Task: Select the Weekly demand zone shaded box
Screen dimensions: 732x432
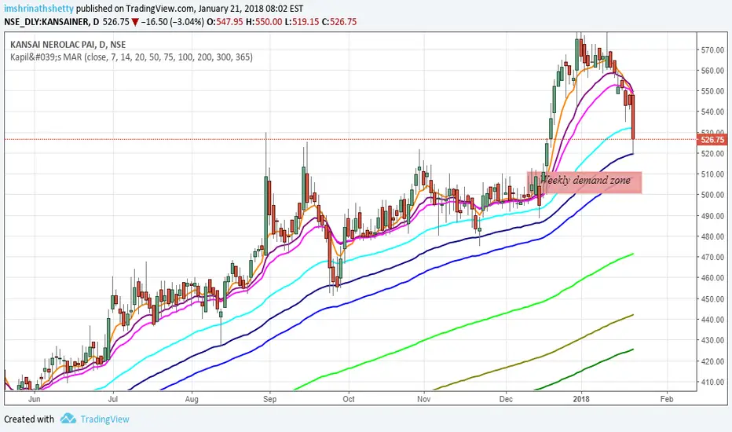Action: [x=584, y=182]
